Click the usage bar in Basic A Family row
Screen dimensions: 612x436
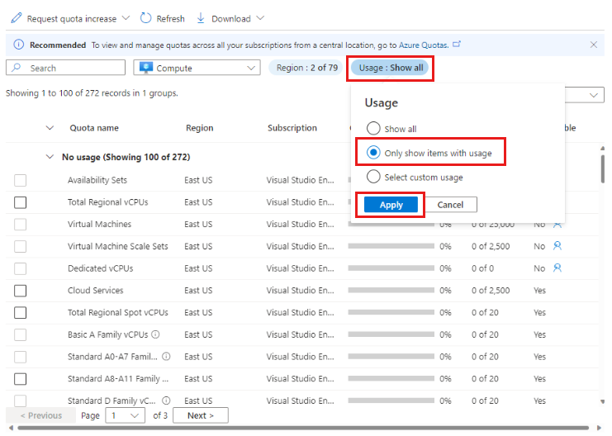pyautogui.click(x=391, y=334)
